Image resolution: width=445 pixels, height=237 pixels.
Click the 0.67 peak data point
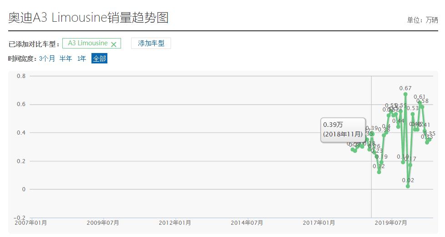[x=405, y=94]
